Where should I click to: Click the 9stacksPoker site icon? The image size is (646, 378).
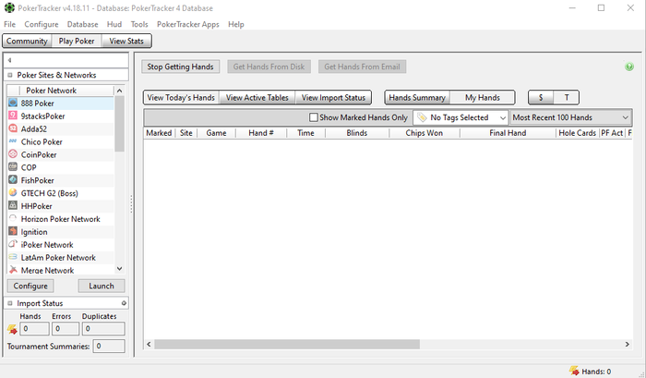[x=13, y=116]
